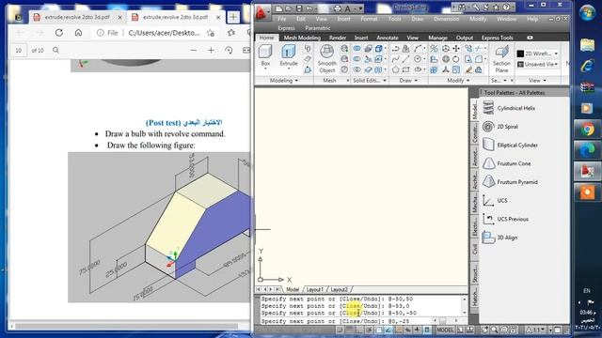The height and width of the screenshot is (338, 602).
Task: Click the command history vertical scrollbar
Action: 464,306
